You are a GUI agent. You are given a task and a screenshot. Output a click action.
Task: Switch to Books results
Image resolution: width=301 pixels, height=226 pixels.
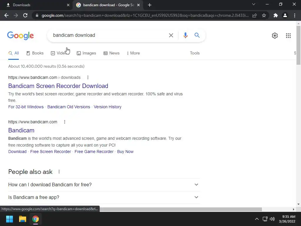(35, 53)
